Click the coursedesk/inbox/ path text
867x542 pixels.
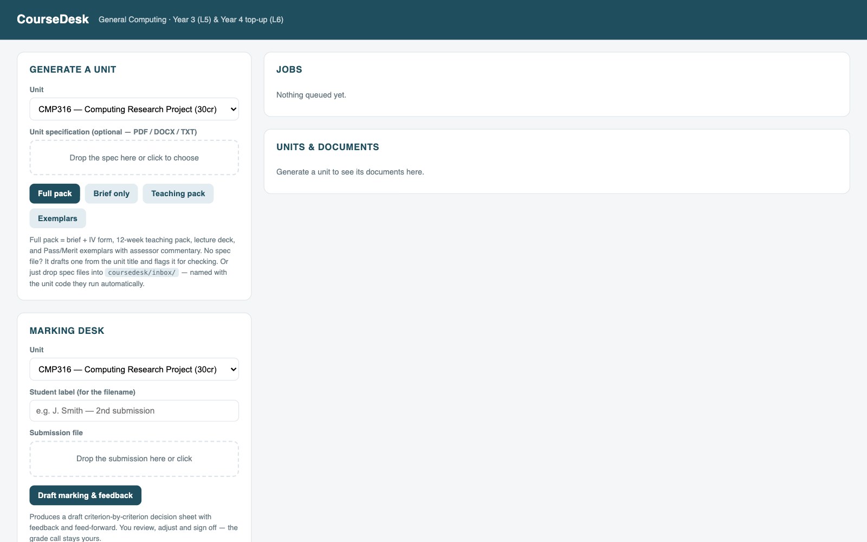(x=142, y=273)
